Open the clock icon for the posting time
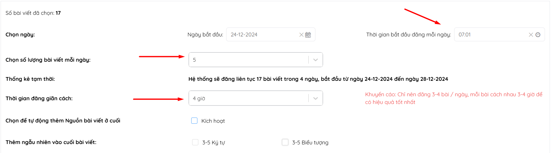The width and height of the screenshot is (553, 153). tap(538, 35)
